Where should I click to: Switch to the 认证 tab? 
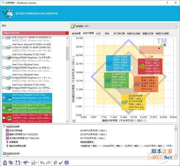(x=98, y=34)
